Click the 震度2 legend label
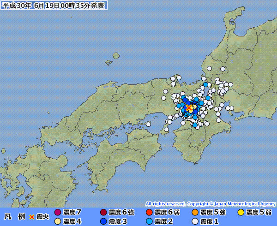277x226 pixels. (164, 221)
